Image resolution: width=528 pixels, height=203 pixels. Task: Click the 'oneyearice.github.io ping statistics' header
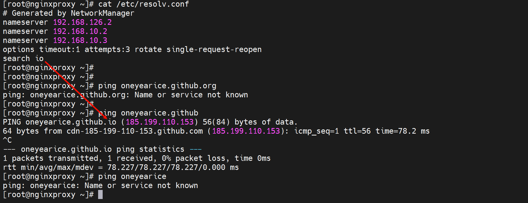click(103, 149)
